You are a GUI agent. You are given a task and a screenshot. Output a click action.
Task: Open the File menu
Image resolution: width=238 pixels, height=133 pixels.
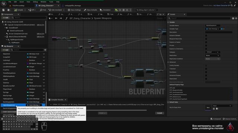pos(10,2)
